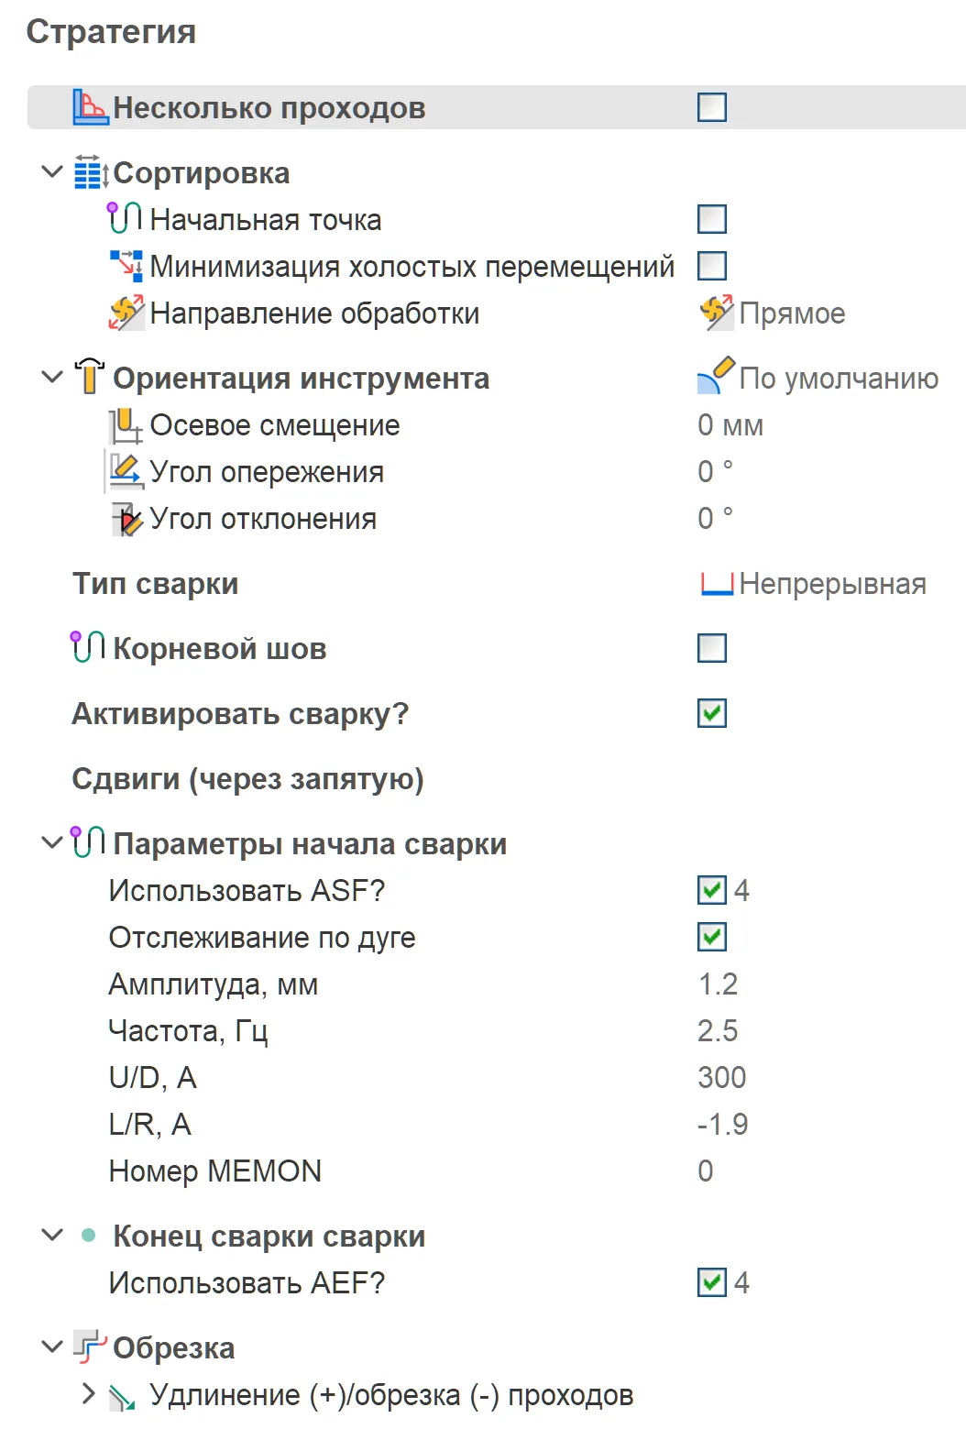The width and height of the screenshot is (966, 1429).
Task: Change the Прямое direction value
Action: click(772, 313)
